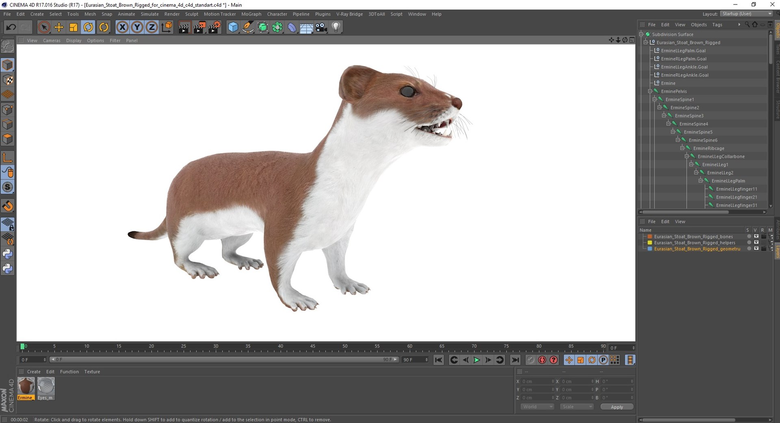780x423 pixels.
Task: Click the blue deformer icon
Action: pyautogui.click(x=292, y=27)
